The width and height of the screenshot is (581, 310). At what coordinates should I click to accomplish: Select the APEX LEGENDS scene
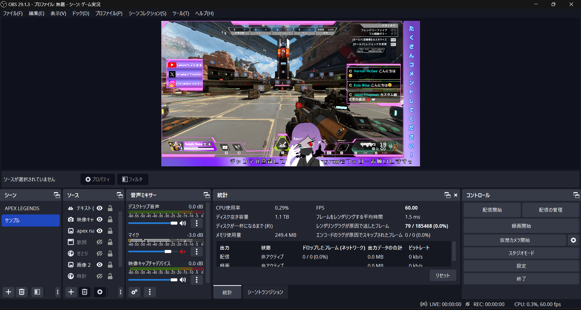coord(31,208)
